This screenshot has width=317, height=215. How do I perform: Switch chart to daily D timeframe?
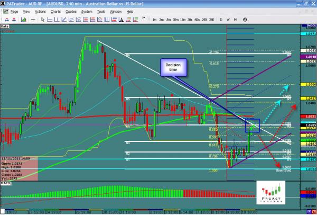click(221, 20)
